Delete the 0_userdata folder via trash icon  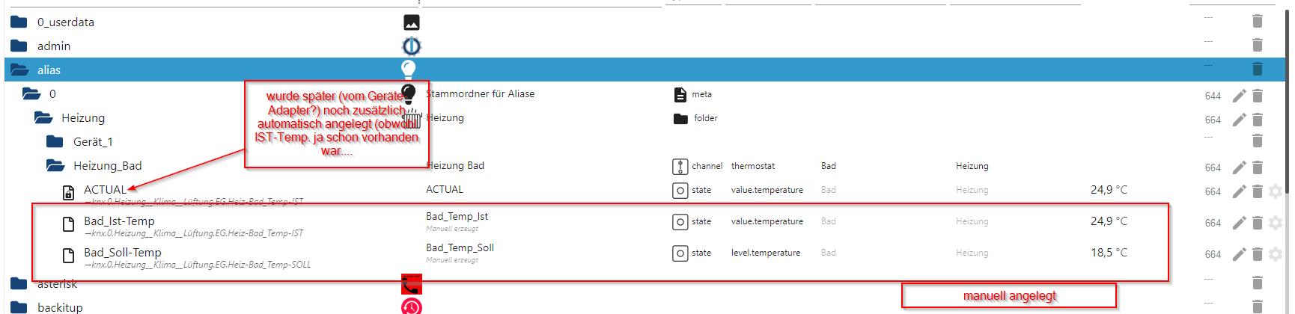coord(1258,21)
